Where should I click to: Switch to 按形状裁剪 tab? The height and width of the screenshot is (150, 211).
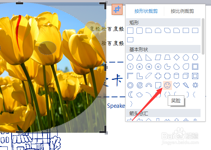coord(146,11)
